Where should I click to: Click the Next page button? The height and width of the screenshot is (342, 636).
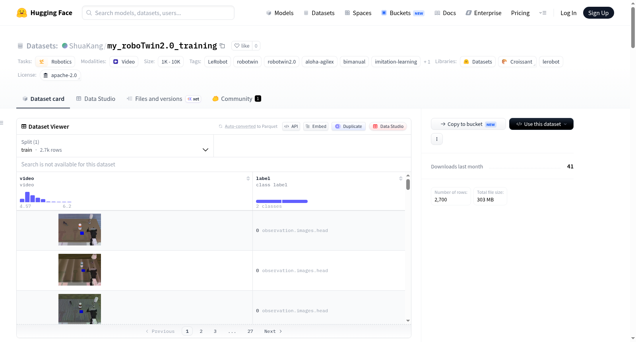[273, 331]
